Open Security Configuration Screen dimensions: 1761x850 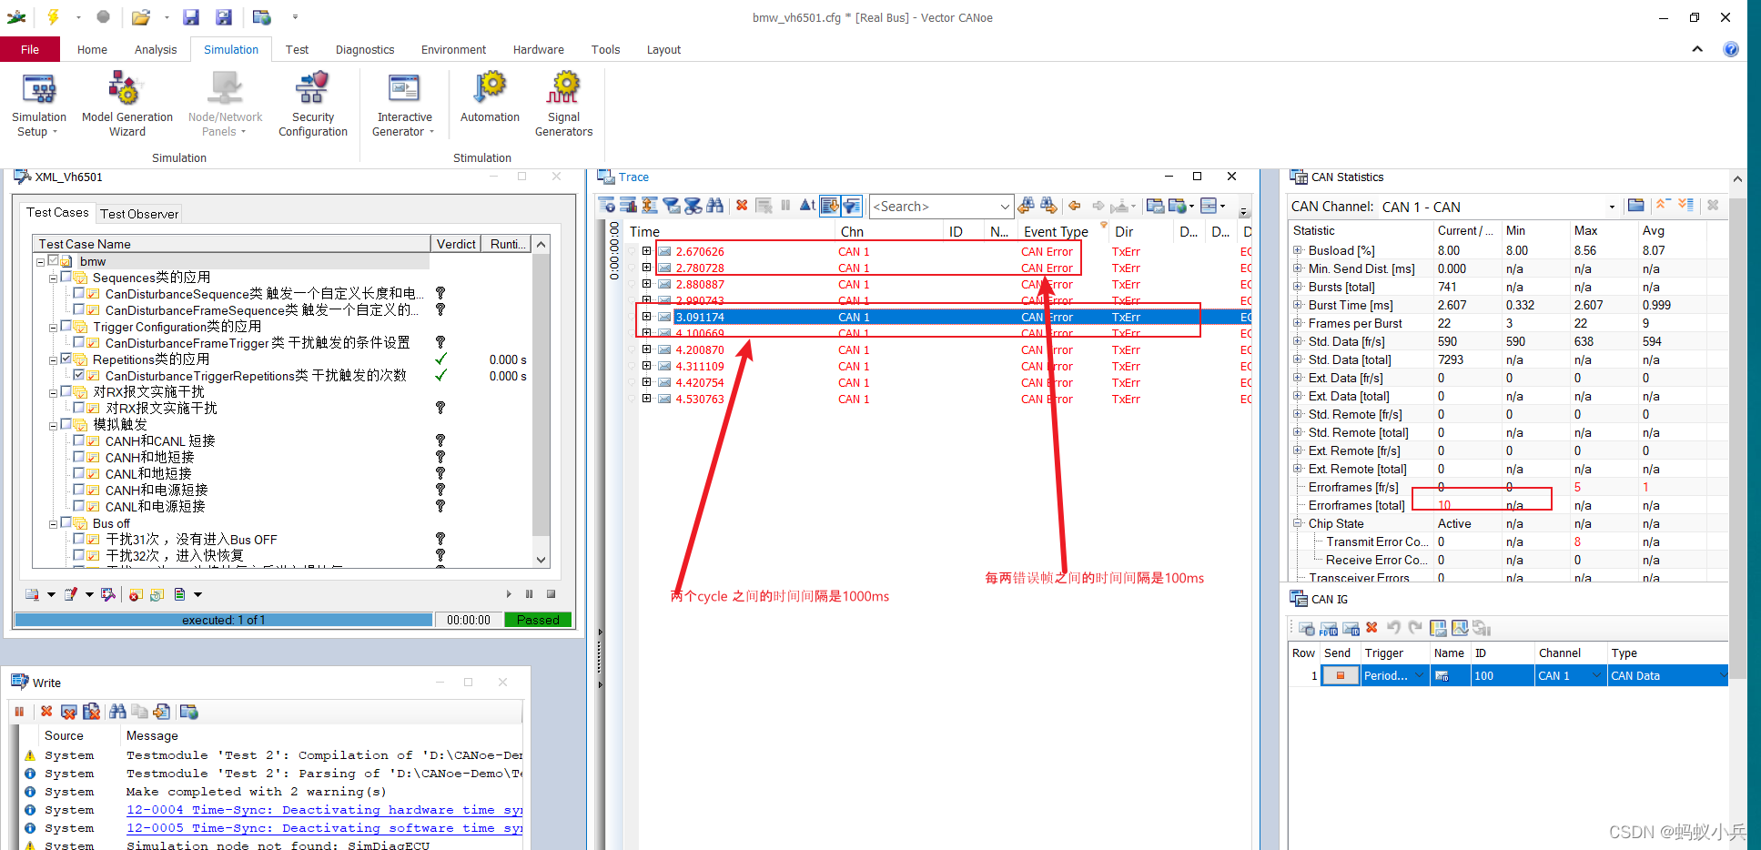point(312,105)
